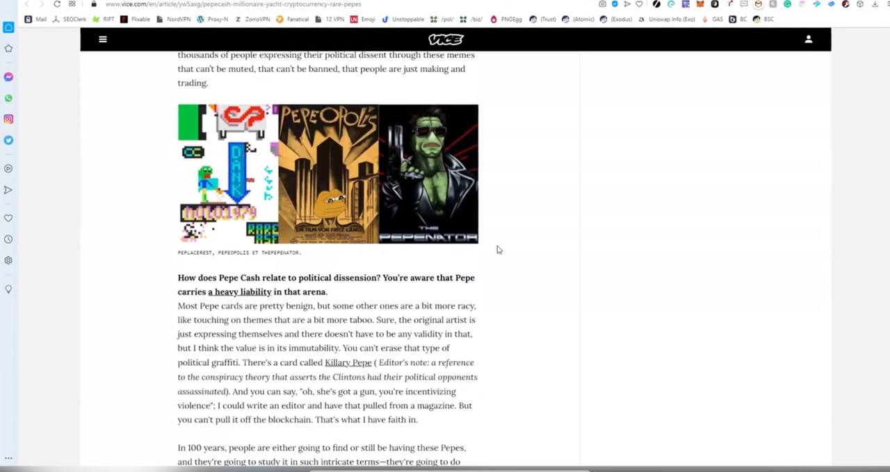The image size is (890, 472).
Task: Click the vice.com address bar URL
Action: click(233, 4)
